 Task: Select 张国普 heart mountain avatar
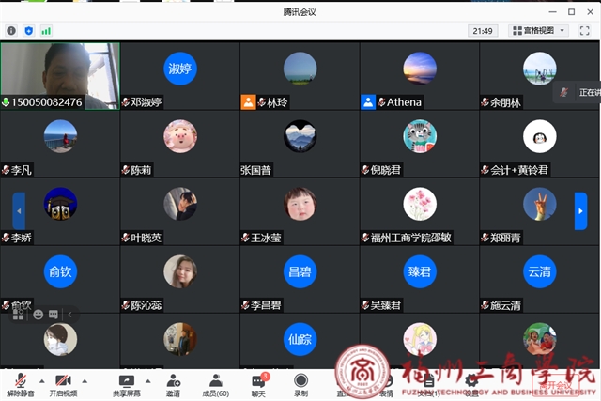coord(300,136)
